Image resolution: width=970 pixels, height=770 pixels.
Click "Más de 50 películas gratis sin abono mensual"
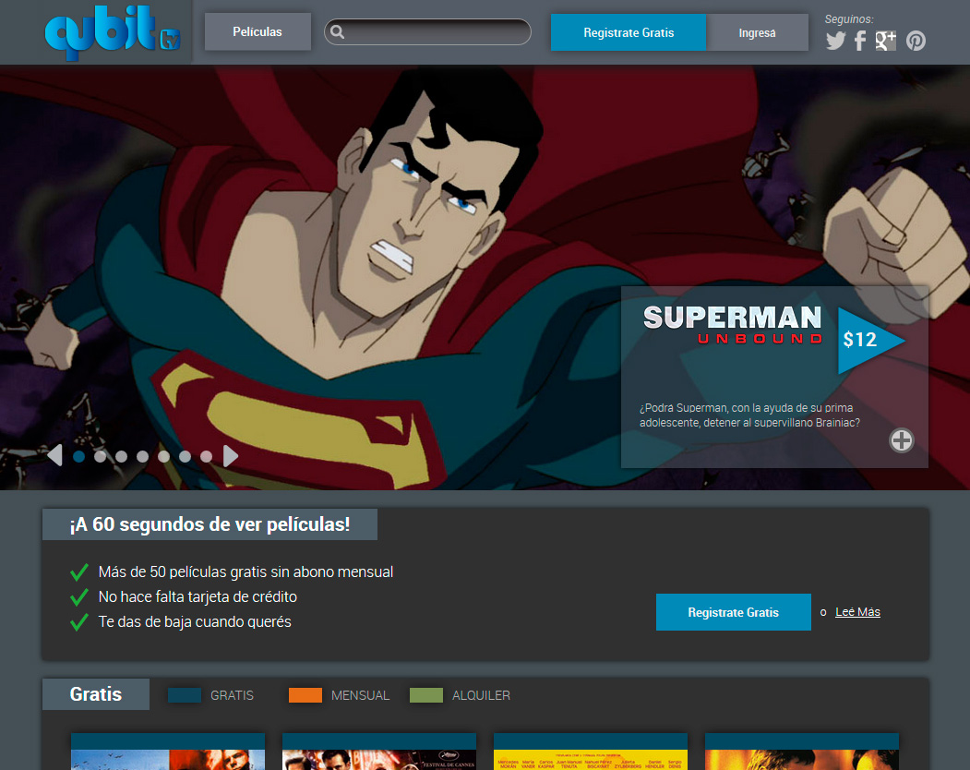click(245, 571)
